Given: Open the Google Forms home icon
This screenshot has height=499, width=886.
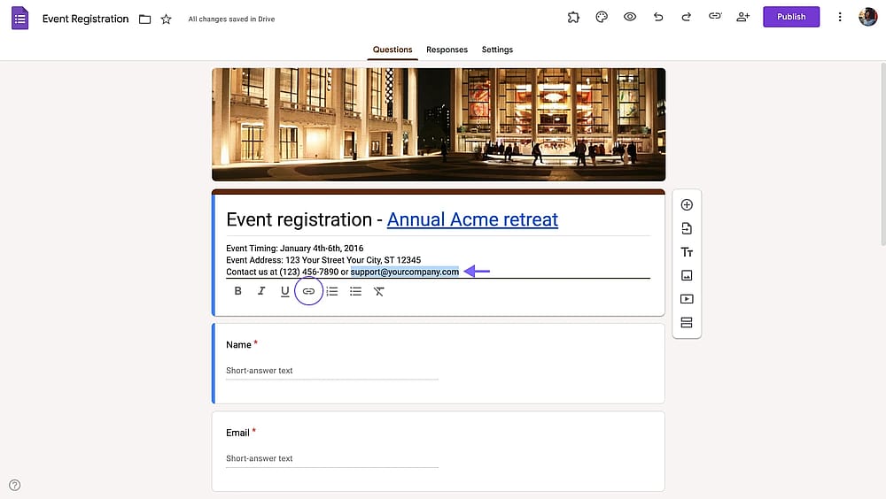Looking at the screenshot, I should tap(19, 18).
